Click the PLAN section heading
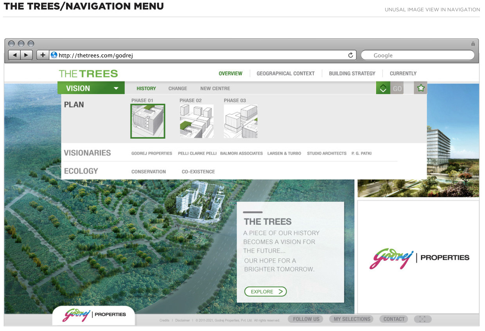This screenshot has width=485, height=331. click(x=74, y=105)
